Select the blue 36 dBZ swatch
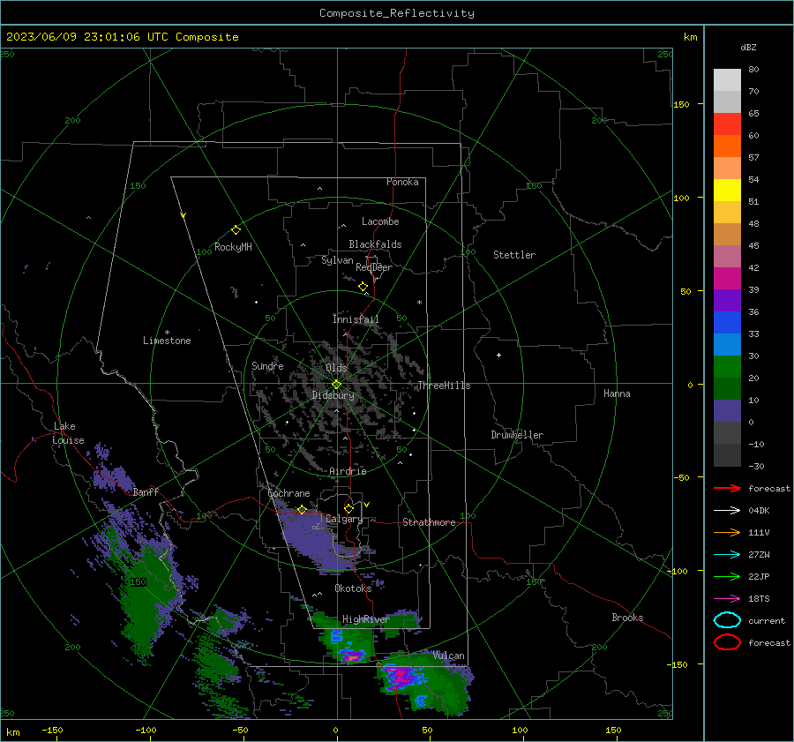 pyautogui.click(x=727, y=322)
